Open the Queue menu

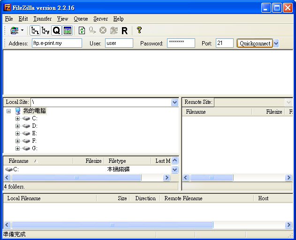pyautogui.click(x=81, y=19)
